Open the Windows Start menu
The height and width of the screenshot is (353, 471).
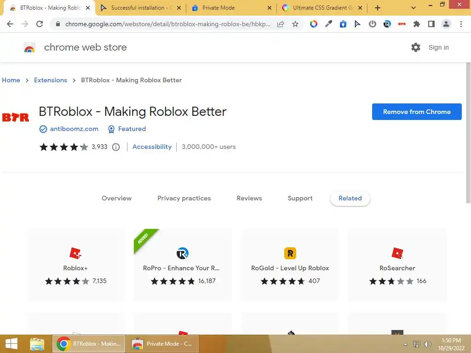[11, 344]
